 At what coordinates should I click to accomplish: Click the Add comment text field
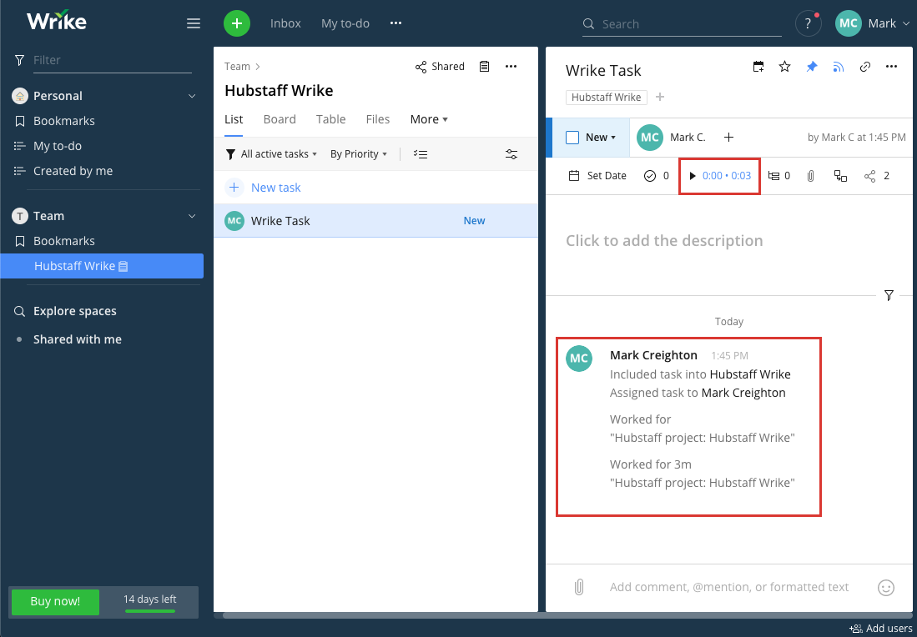[729, 587]
